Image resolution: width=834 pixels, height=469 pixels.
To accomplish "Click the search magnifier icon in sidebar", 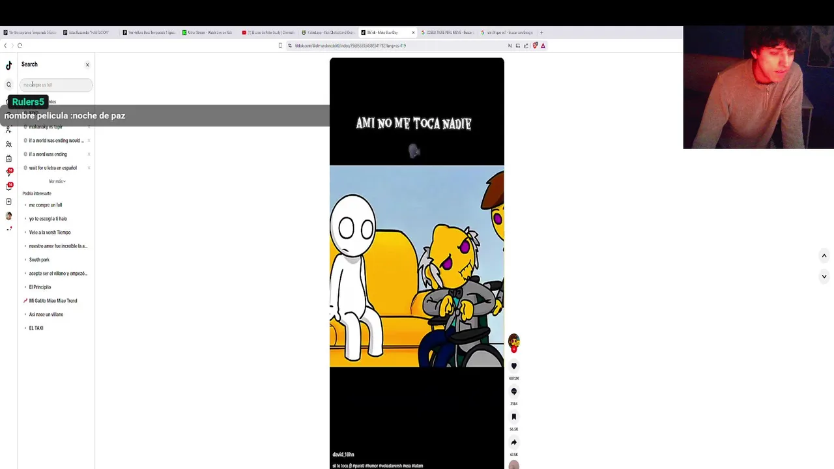I will point(8,85).
